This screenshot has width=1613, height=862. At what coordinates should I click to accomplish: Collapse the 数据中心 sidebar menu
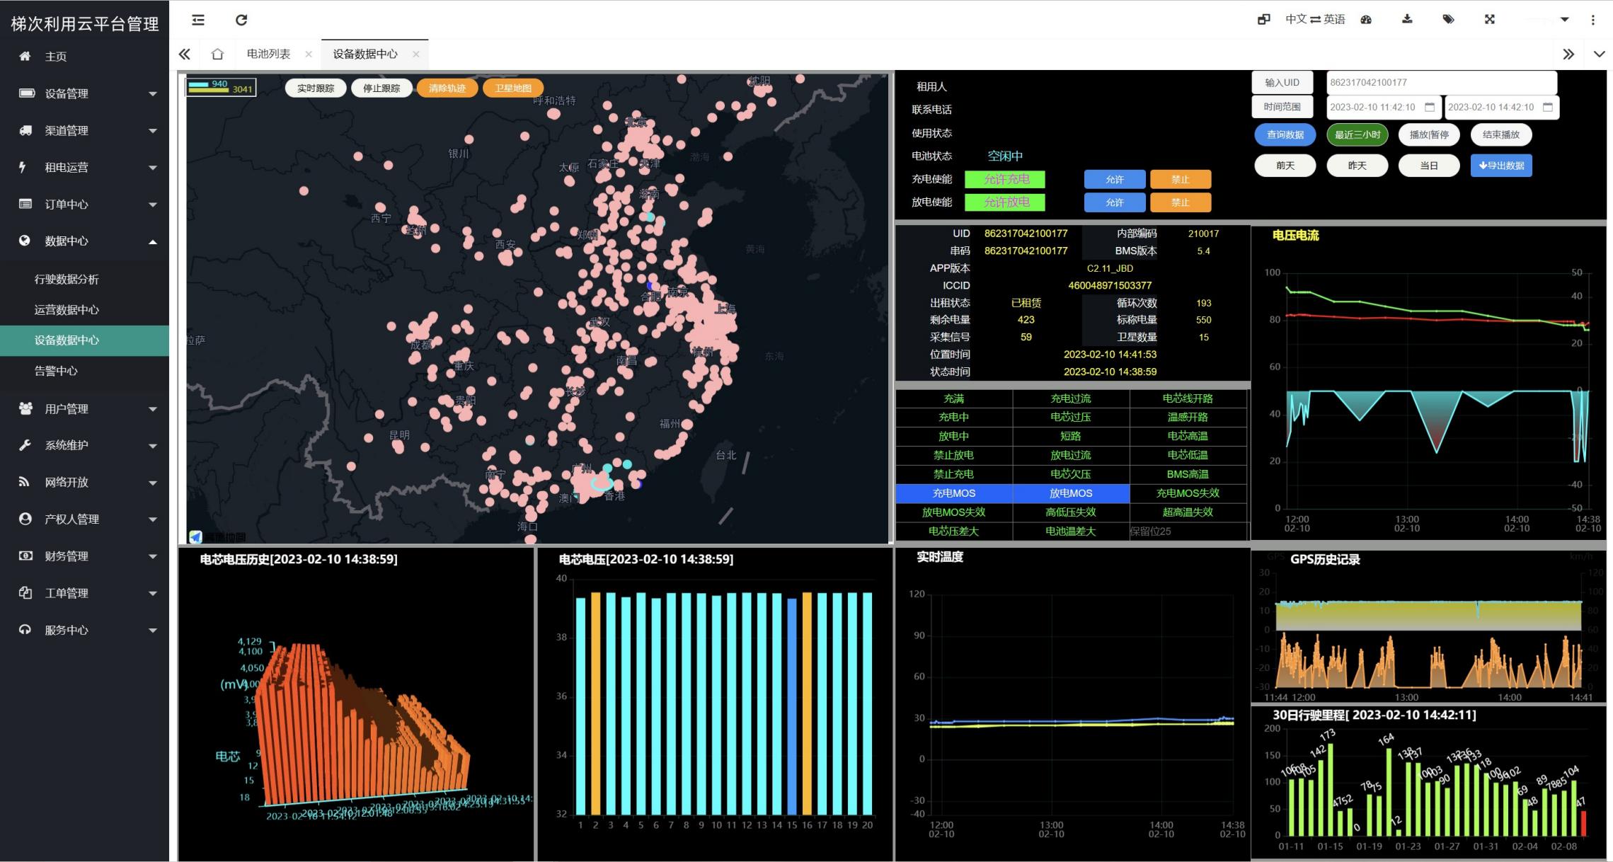coord(84,241)
